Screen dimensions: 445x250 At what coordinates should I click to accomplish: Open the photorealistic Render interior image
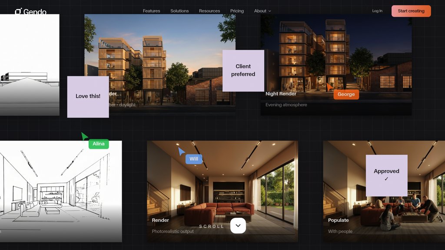tap(222, 187)
